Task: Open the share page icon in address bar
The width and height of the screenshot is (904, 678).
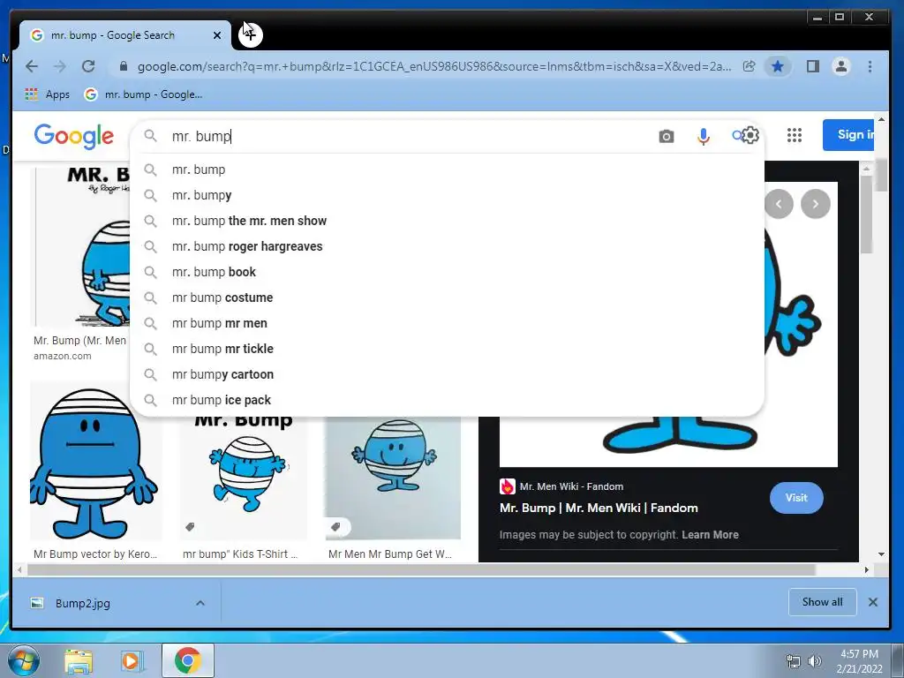Action: 749,66
